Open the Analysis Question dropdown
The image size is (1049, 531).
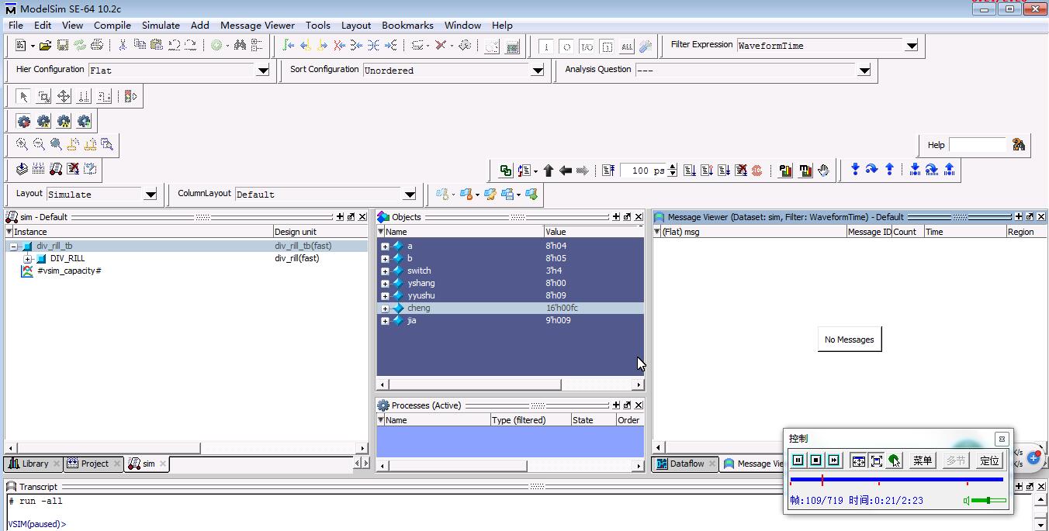[x=864, y=71]
